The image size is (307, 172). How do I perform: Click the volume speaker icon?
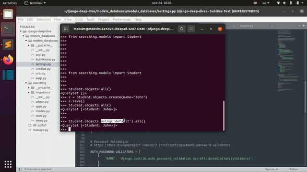(284, 3)
